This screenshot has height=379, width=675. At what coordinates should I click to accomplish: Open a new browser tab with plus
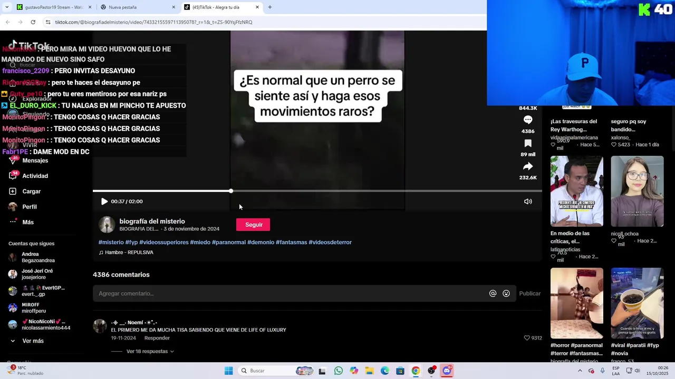(x=270, y=7)
